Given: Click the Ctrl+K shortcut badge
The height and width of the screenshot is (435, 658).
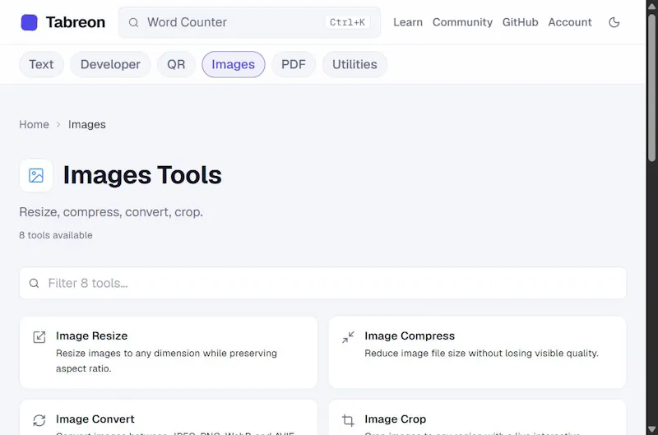Looking at the screenshot, I should [x=347, y=22].
